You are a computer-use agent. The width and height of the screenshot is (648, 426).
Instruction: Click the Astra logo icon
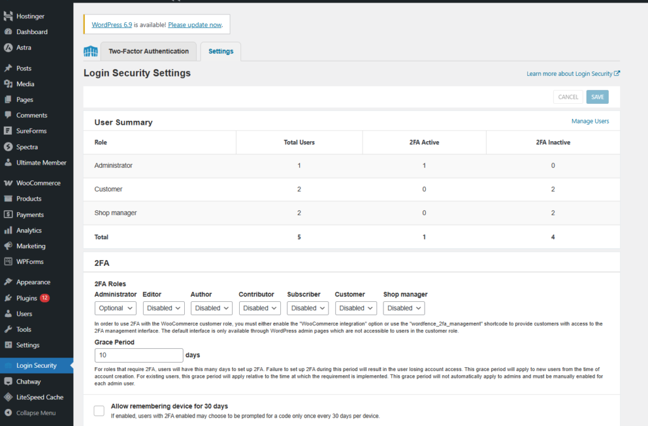click(x=8, y=47)
